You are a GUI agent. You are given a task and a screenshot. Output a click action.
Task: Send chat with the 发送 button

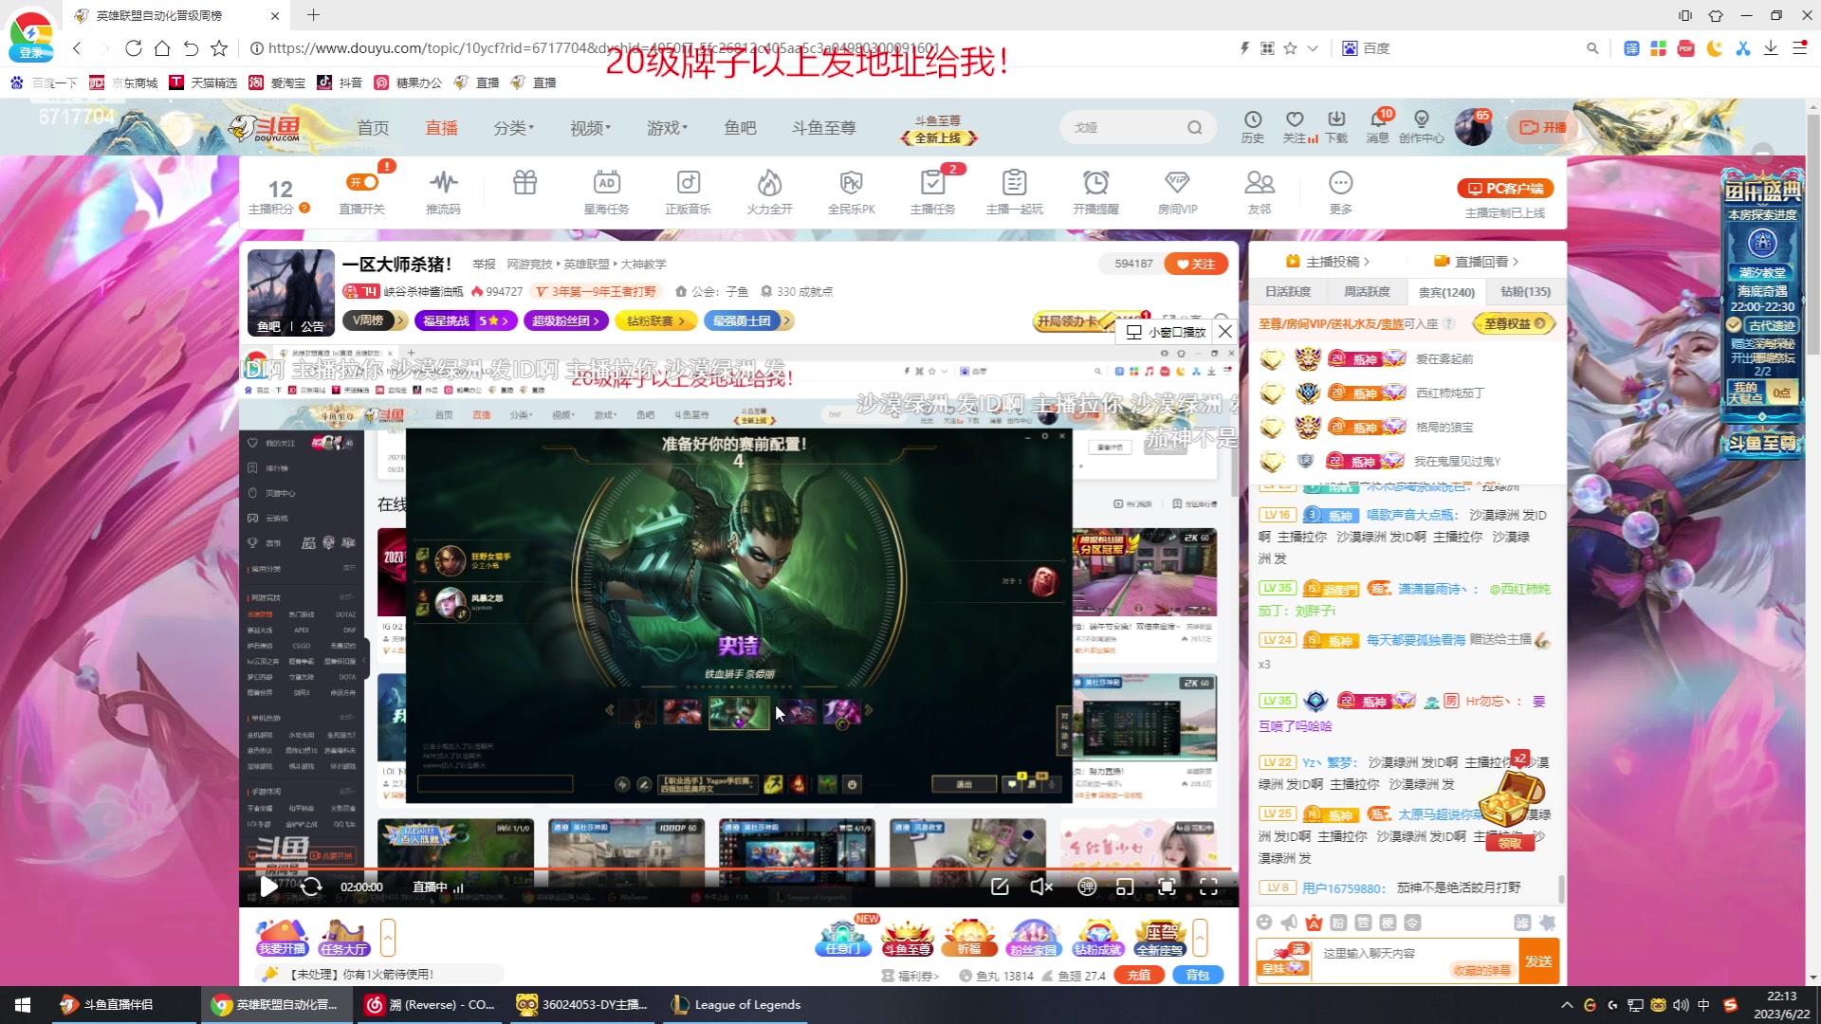click(x=1538, y=960)
